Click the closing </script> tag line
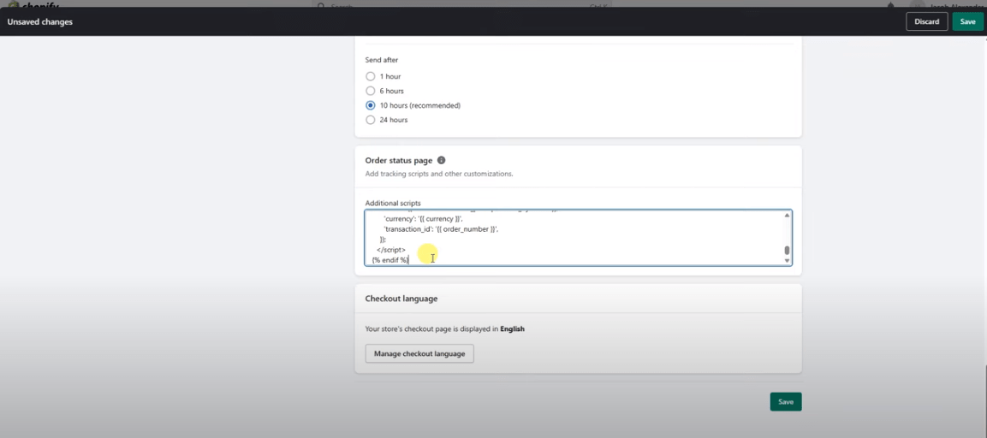Screen dimensions: 987x438 coord(391,250)
